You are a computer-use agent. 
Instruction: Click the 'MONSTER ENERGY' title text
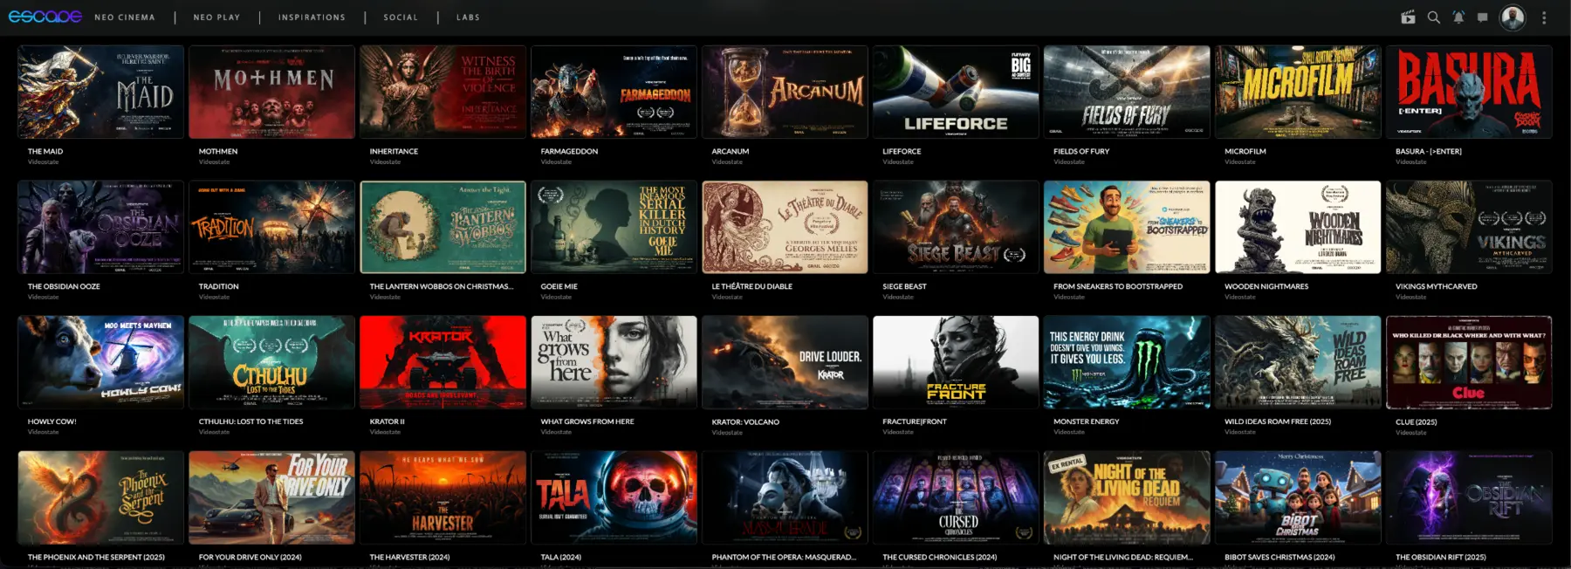1087,422
